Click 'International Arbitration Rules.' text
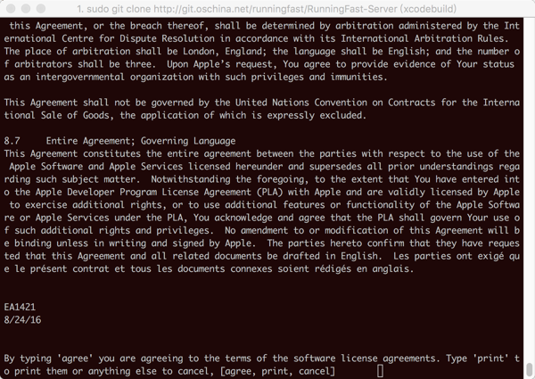Image resolution: width=535 pixels, height=379 pixels. click(x=424, y=38)
